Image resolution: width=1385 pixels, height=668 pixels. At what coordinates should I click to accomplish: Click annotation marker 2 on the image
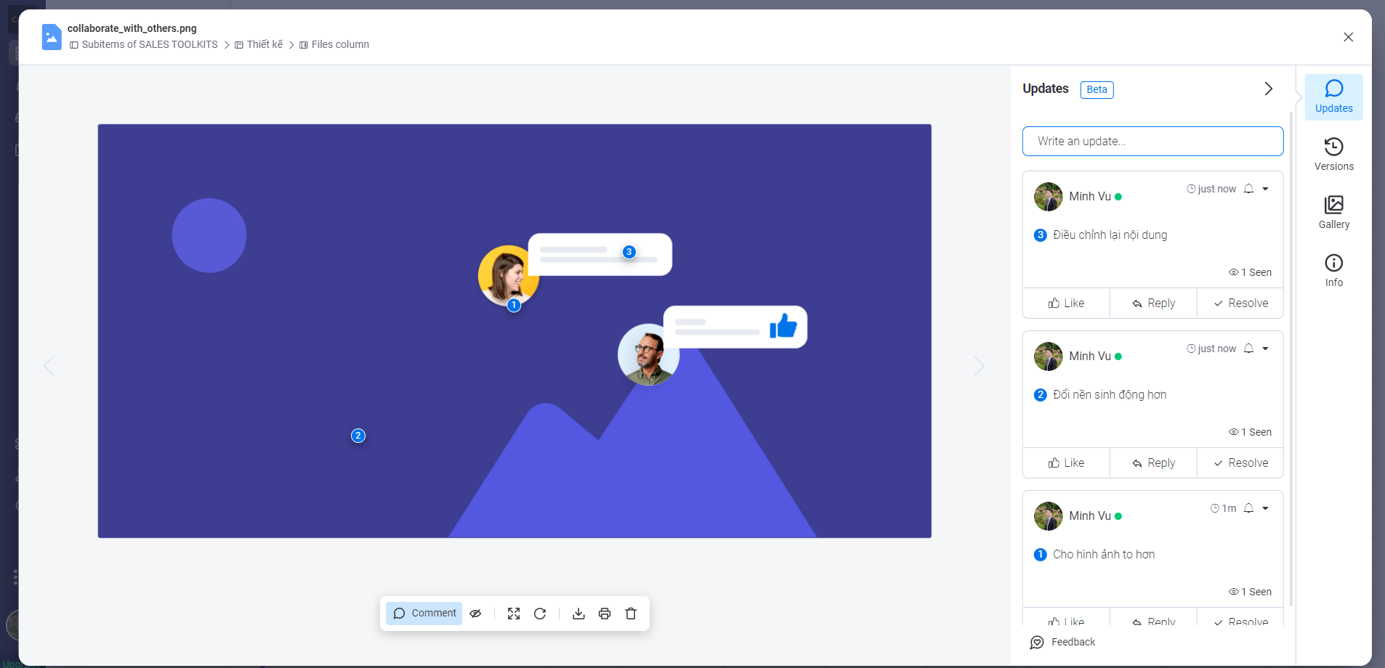pos(358,436)
